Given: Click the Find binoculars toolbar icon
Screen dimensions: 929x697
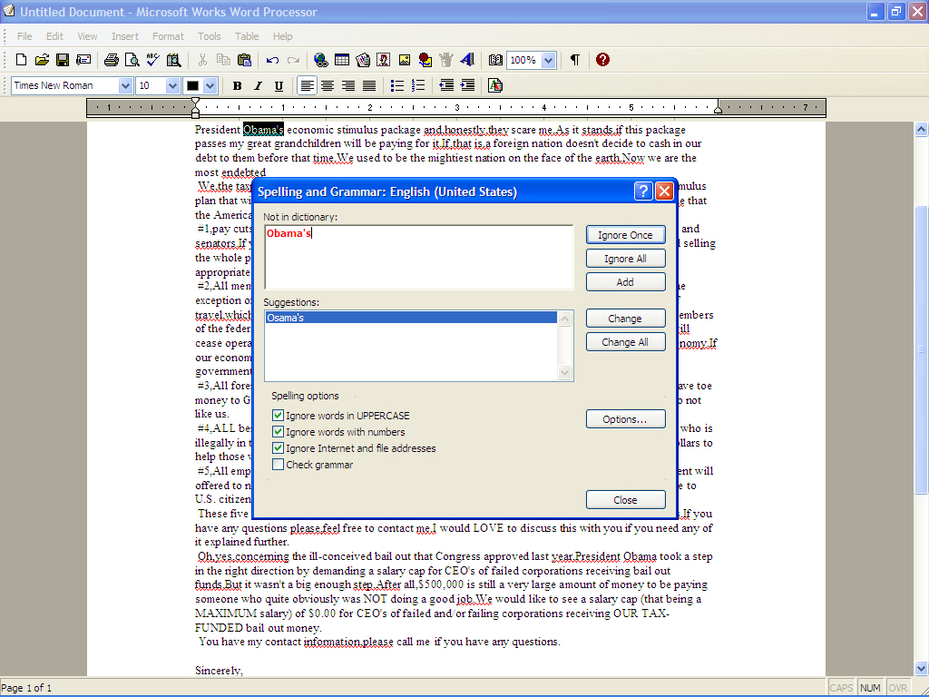Looking at the screenshot, I should coord(173,60).
